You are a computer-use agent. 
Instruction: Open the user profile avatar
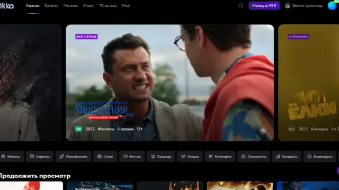pos(332,6)
